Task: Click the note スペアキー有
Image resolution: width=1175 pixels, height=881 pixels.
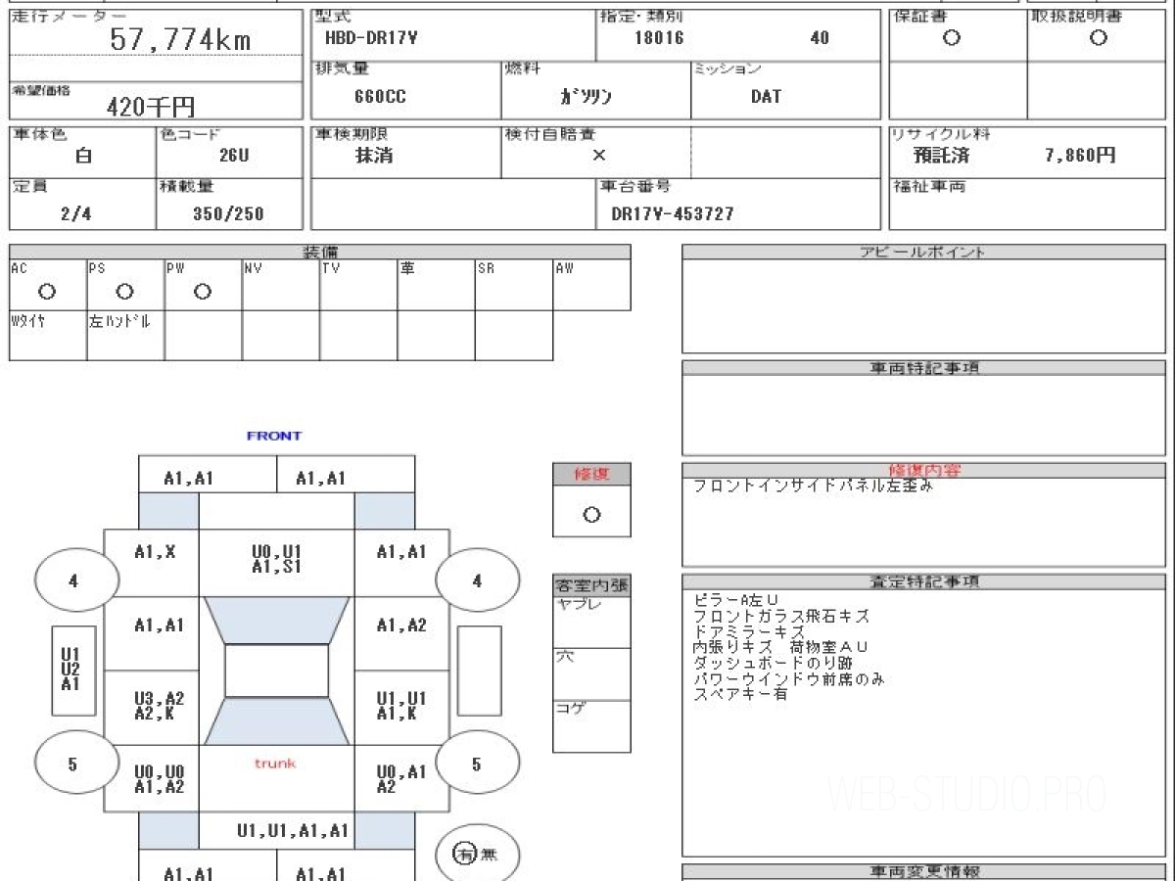Action: [740, 694]
